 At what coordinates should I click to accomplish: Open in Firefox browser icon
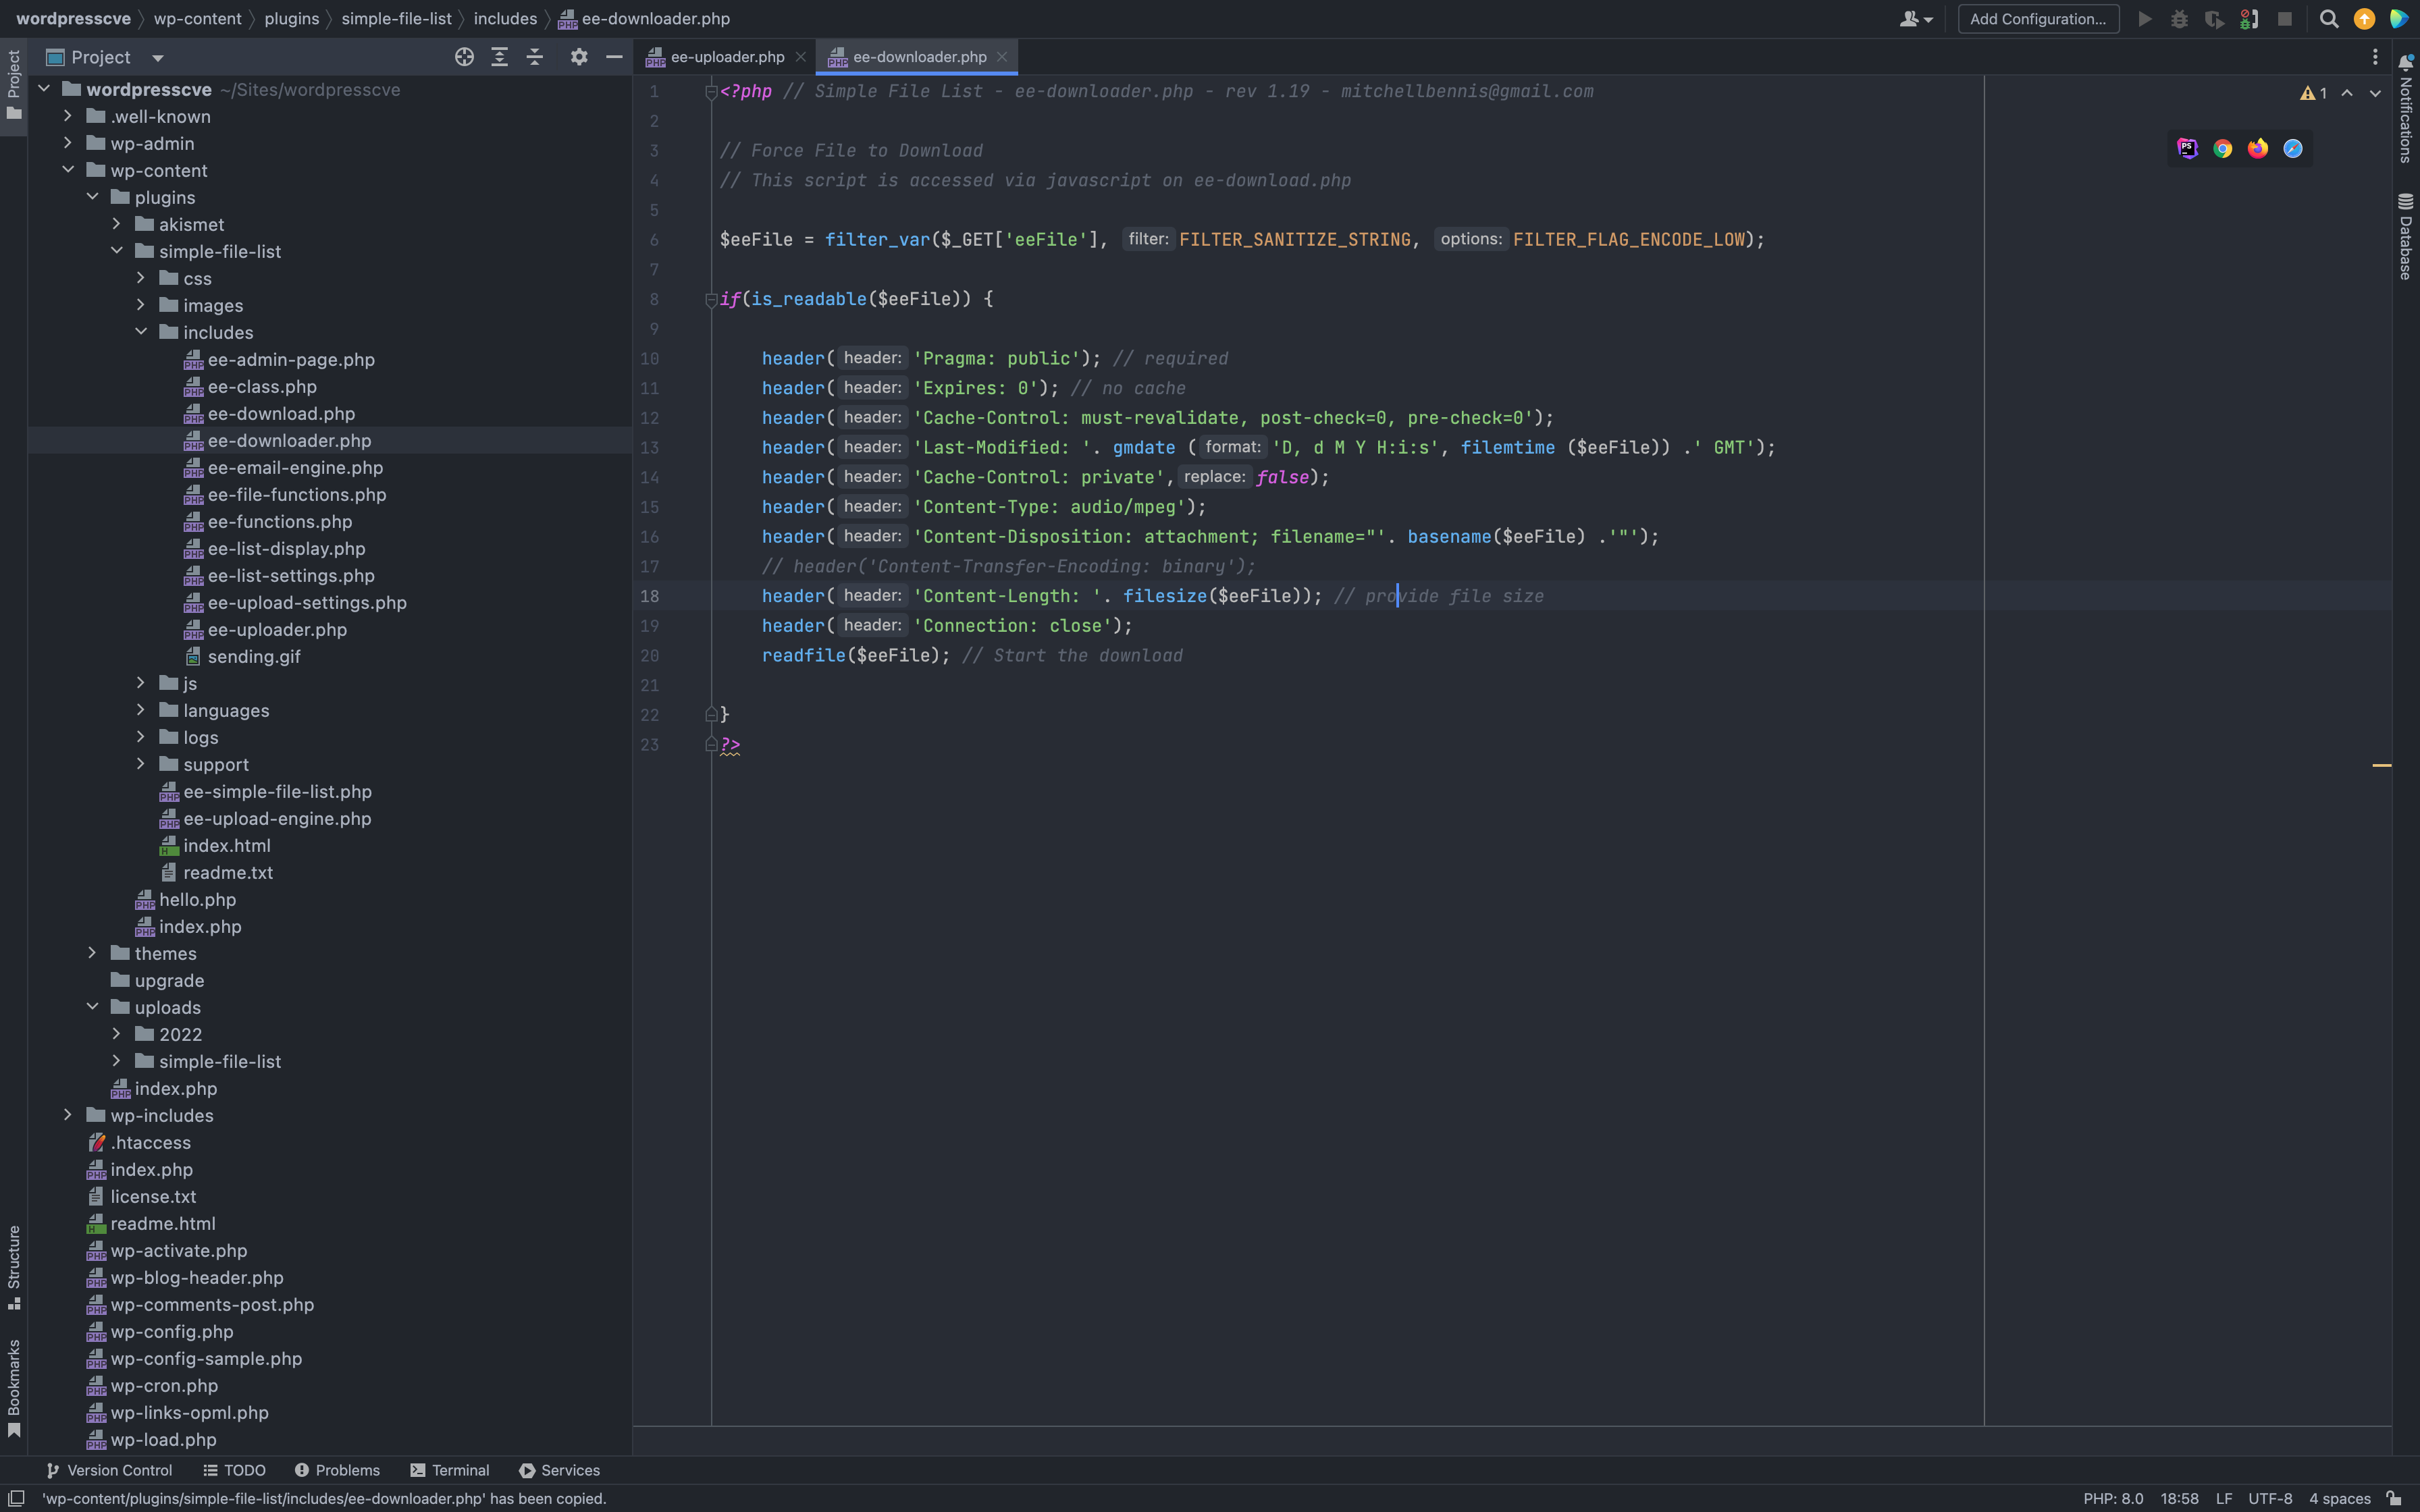tap(2257, 149)
